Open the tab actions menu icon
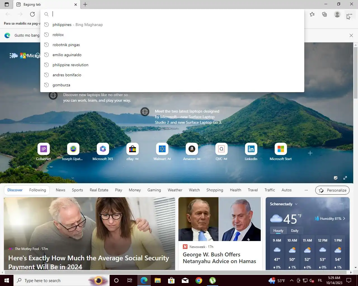Screen dimensions: 358x286 (7, 4)
